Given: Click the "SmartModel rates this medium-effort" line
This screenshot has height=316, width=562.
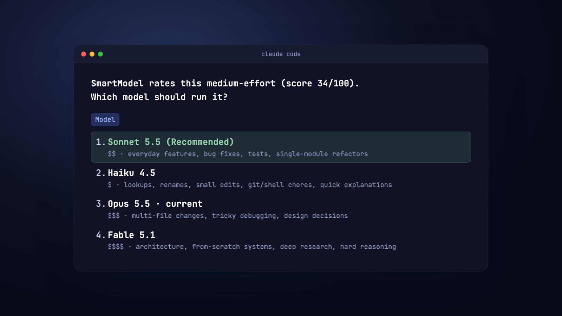Looking at the screenshot, I should 225,83.
